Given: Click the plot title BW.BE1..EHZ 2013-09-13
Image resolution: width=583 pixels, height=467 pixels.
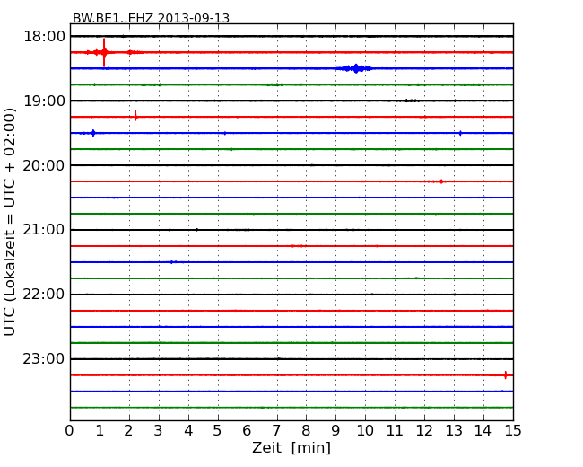Looking at the screenshot, I should [x=151, y=18].
